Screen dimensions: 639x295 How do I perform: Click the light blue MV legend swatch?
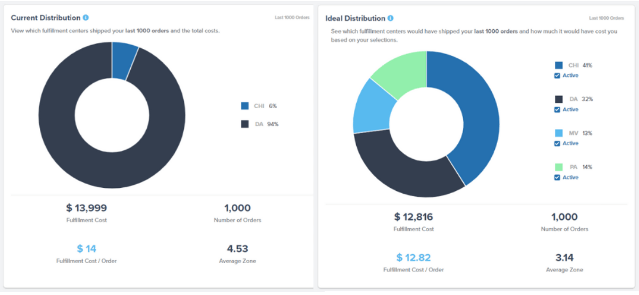tap(559, 133)
